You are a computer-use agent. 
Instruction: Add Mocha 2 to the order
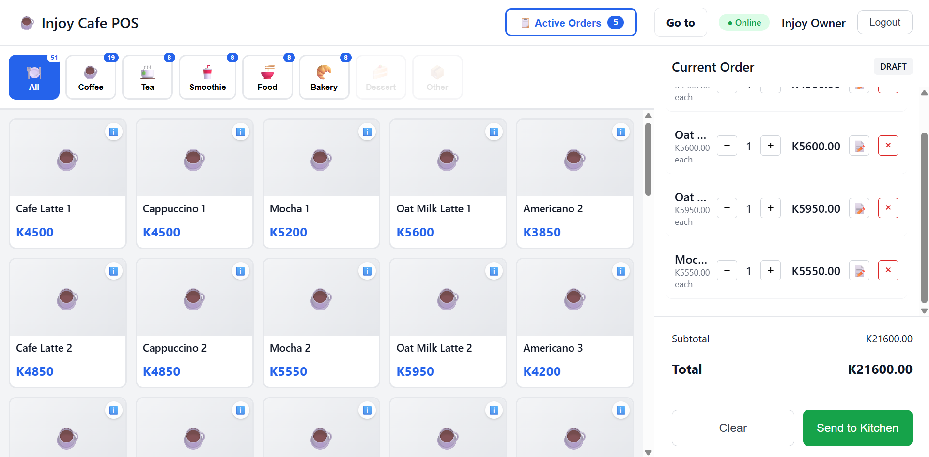(321, 323)
